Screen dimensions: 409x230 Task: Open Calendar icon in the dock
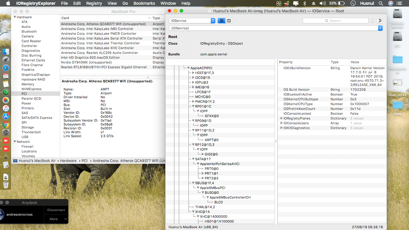point(6,76)
